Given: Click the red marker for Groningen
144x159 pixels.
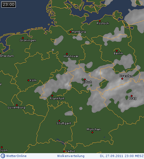Looking at the screenshot, I should coord(23,38).
